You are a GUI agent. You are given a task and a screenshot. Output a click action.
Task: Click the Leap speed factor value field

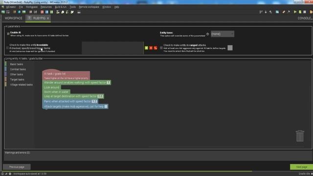pyautogui.click(x=100, y=96)
